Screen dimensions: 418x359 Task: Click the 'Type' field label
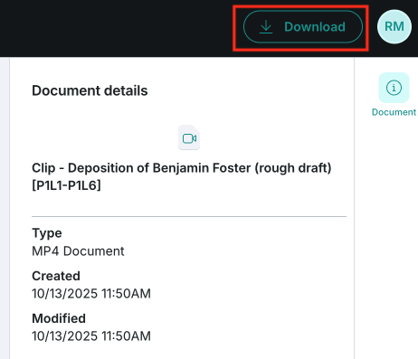click(x=47, y=233)
